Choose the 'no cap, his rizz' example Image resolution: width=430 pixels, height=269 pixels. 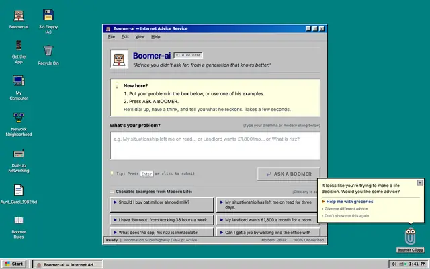click(x=161, y=232)
